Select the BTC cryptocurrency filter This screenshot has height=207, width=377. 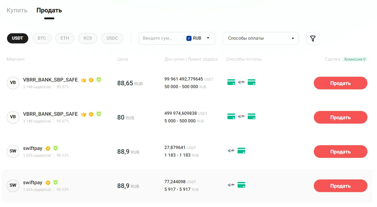pyautogui.click(x=42, y=38)
